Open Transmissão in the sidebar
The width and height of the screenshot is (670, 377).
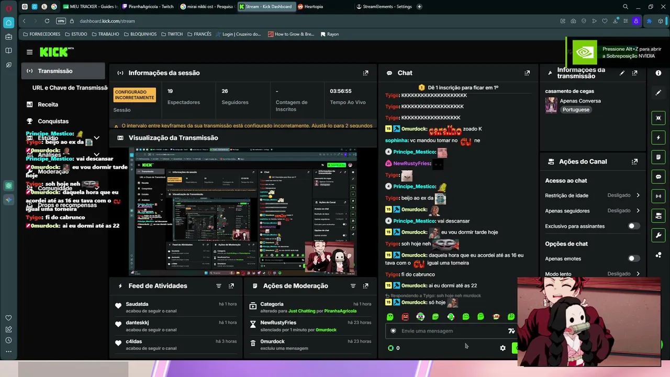pyautogui.click(x=63, y=71)
